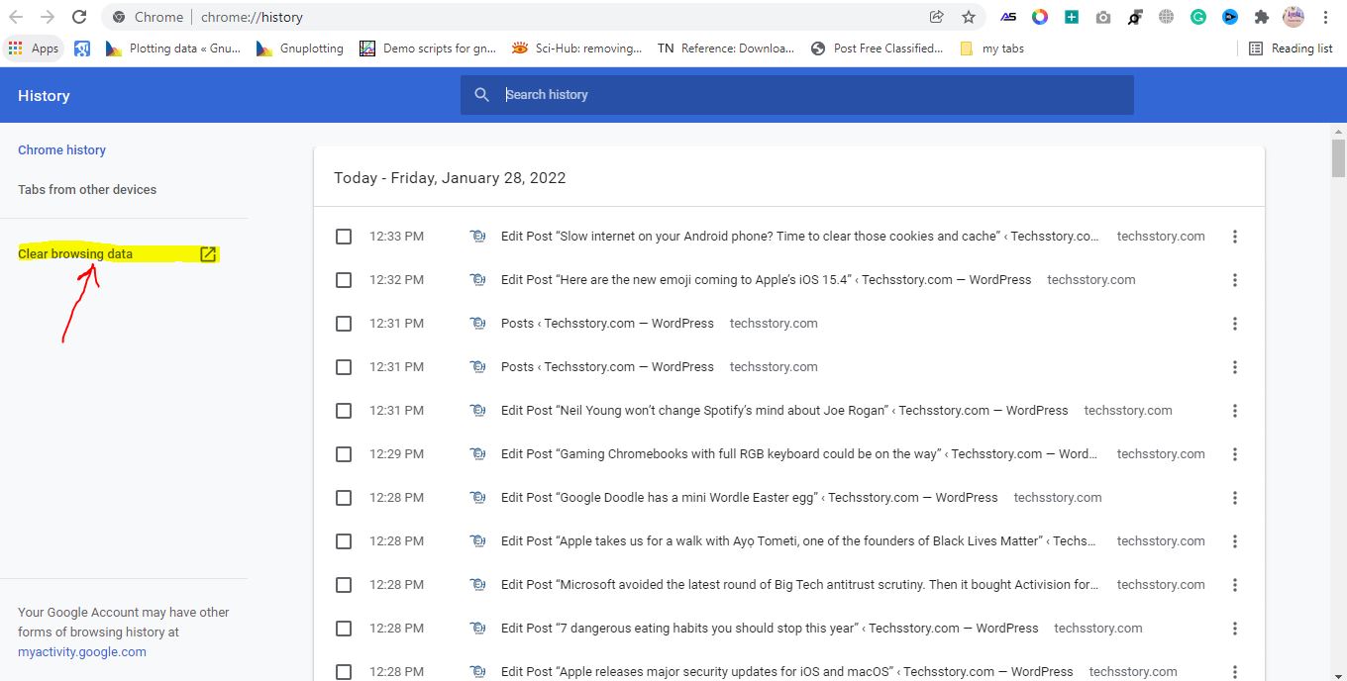This screenshot has height=681, width=1347.
Task: Open the Chrome three-dot menu
Action: click(x=1325, y=17)
